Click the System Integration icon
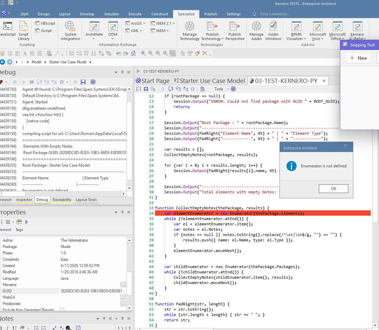The image size is (379, 330). point(70,31)
